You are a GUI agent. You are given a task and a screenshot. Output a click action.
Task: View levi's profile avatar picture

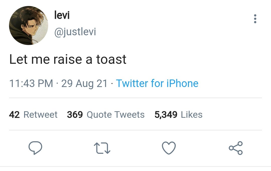(x=29, y=25)
